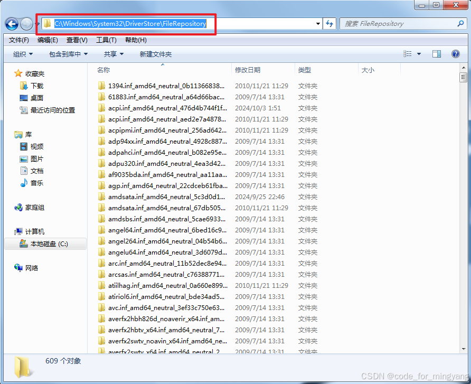Sort by 修改日期 column header
Screen dimensions: 471x384
click(248, 70)
